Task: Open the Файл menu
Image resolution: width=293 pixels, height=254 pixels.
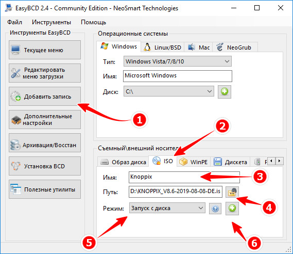Action: pyautogui.click(x=14, y=22)
